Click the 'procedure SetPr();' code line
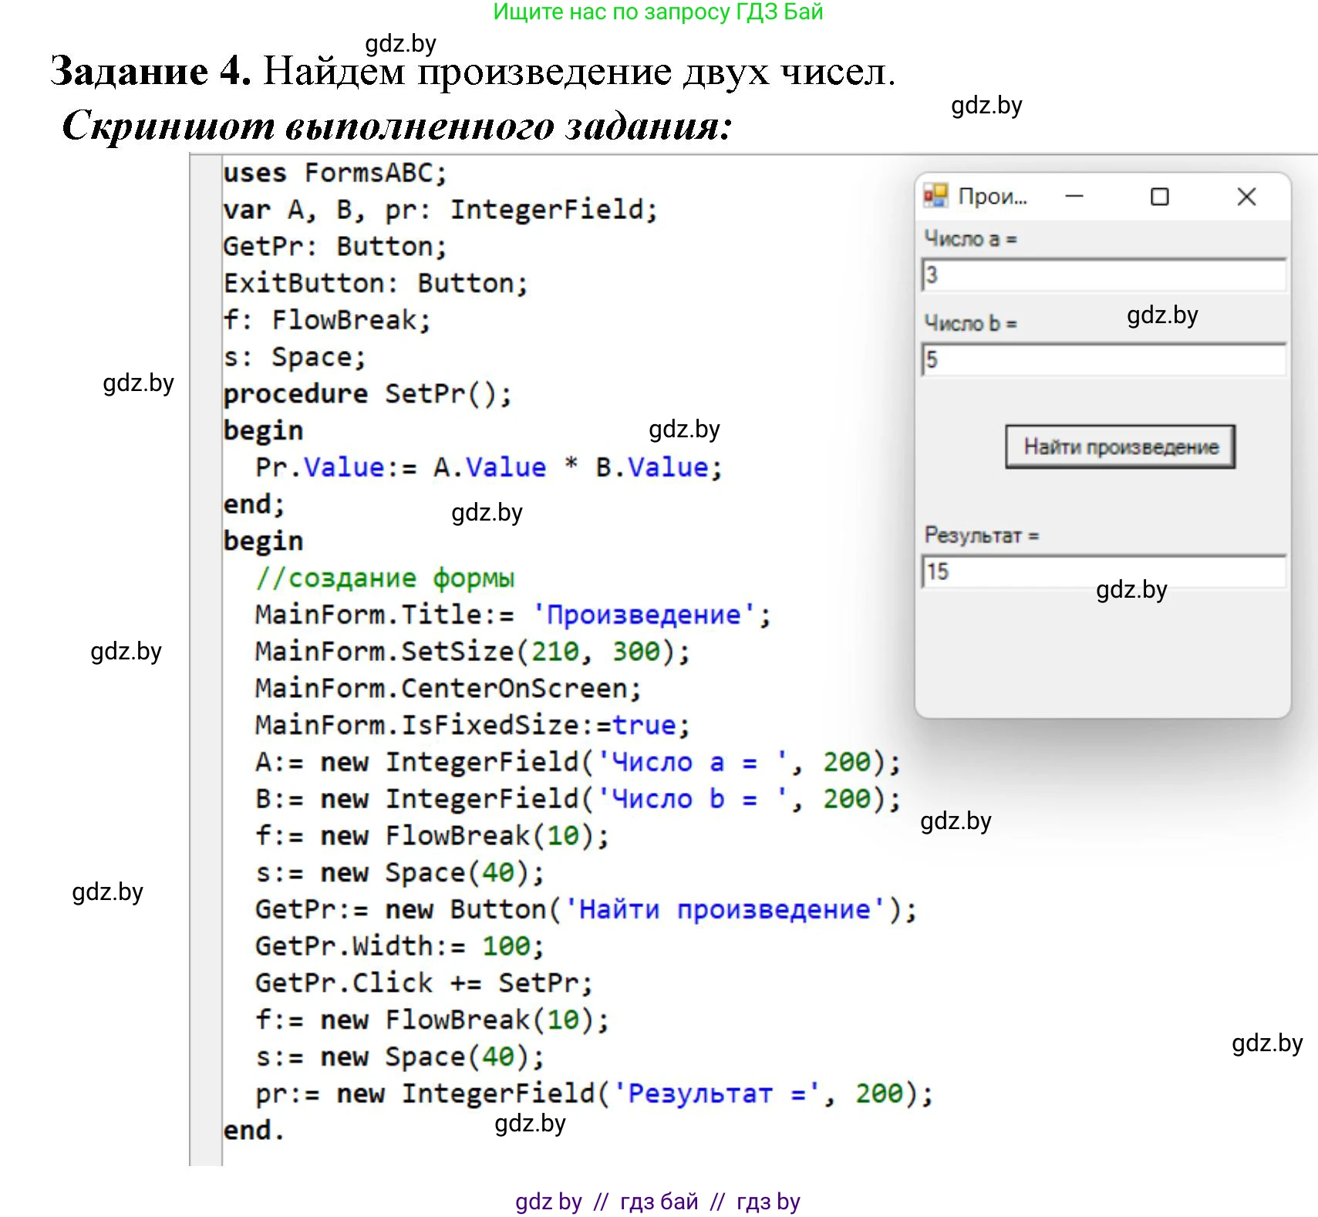Screen dimensions: 1318x1217 point(367,394)
